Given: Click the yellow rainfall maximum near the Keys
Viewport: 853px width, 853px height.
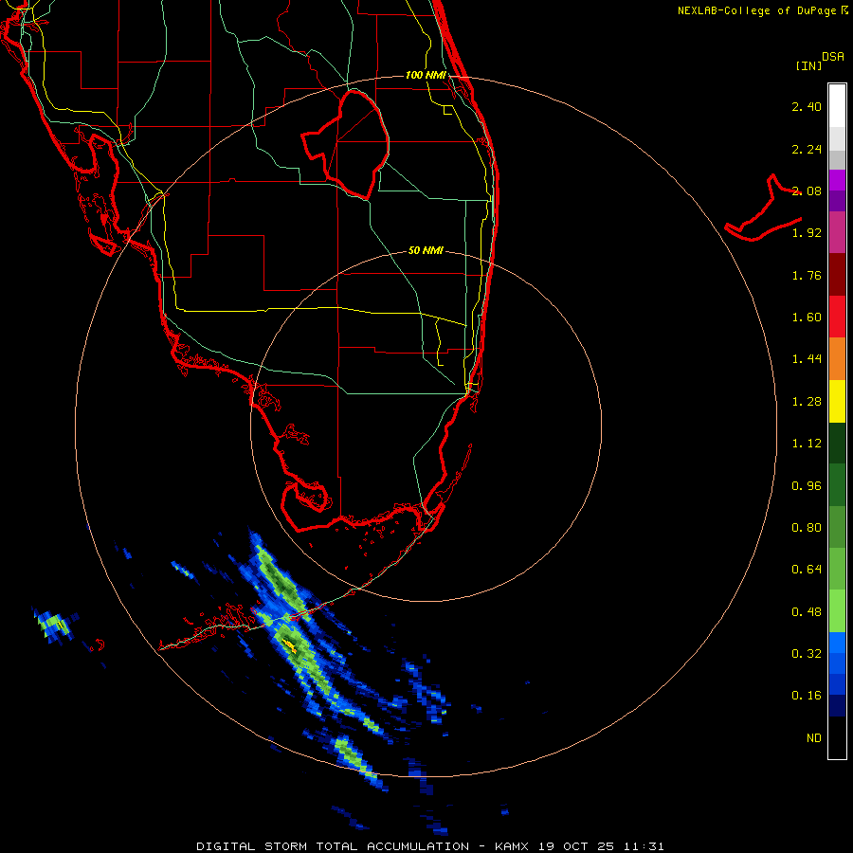Looking at the screenshot, I should point(291,645).
